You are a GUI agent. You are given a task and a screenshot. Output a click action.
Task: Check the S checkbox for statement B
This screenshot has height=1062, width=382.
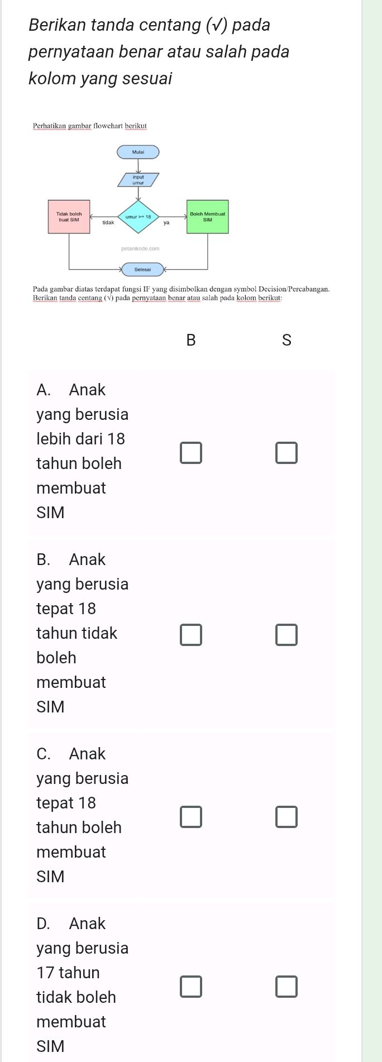tap(286, 634)
